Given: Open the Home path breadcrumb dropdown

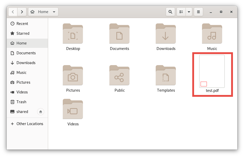Looking at the screenshot, I should tap(54, 12).
